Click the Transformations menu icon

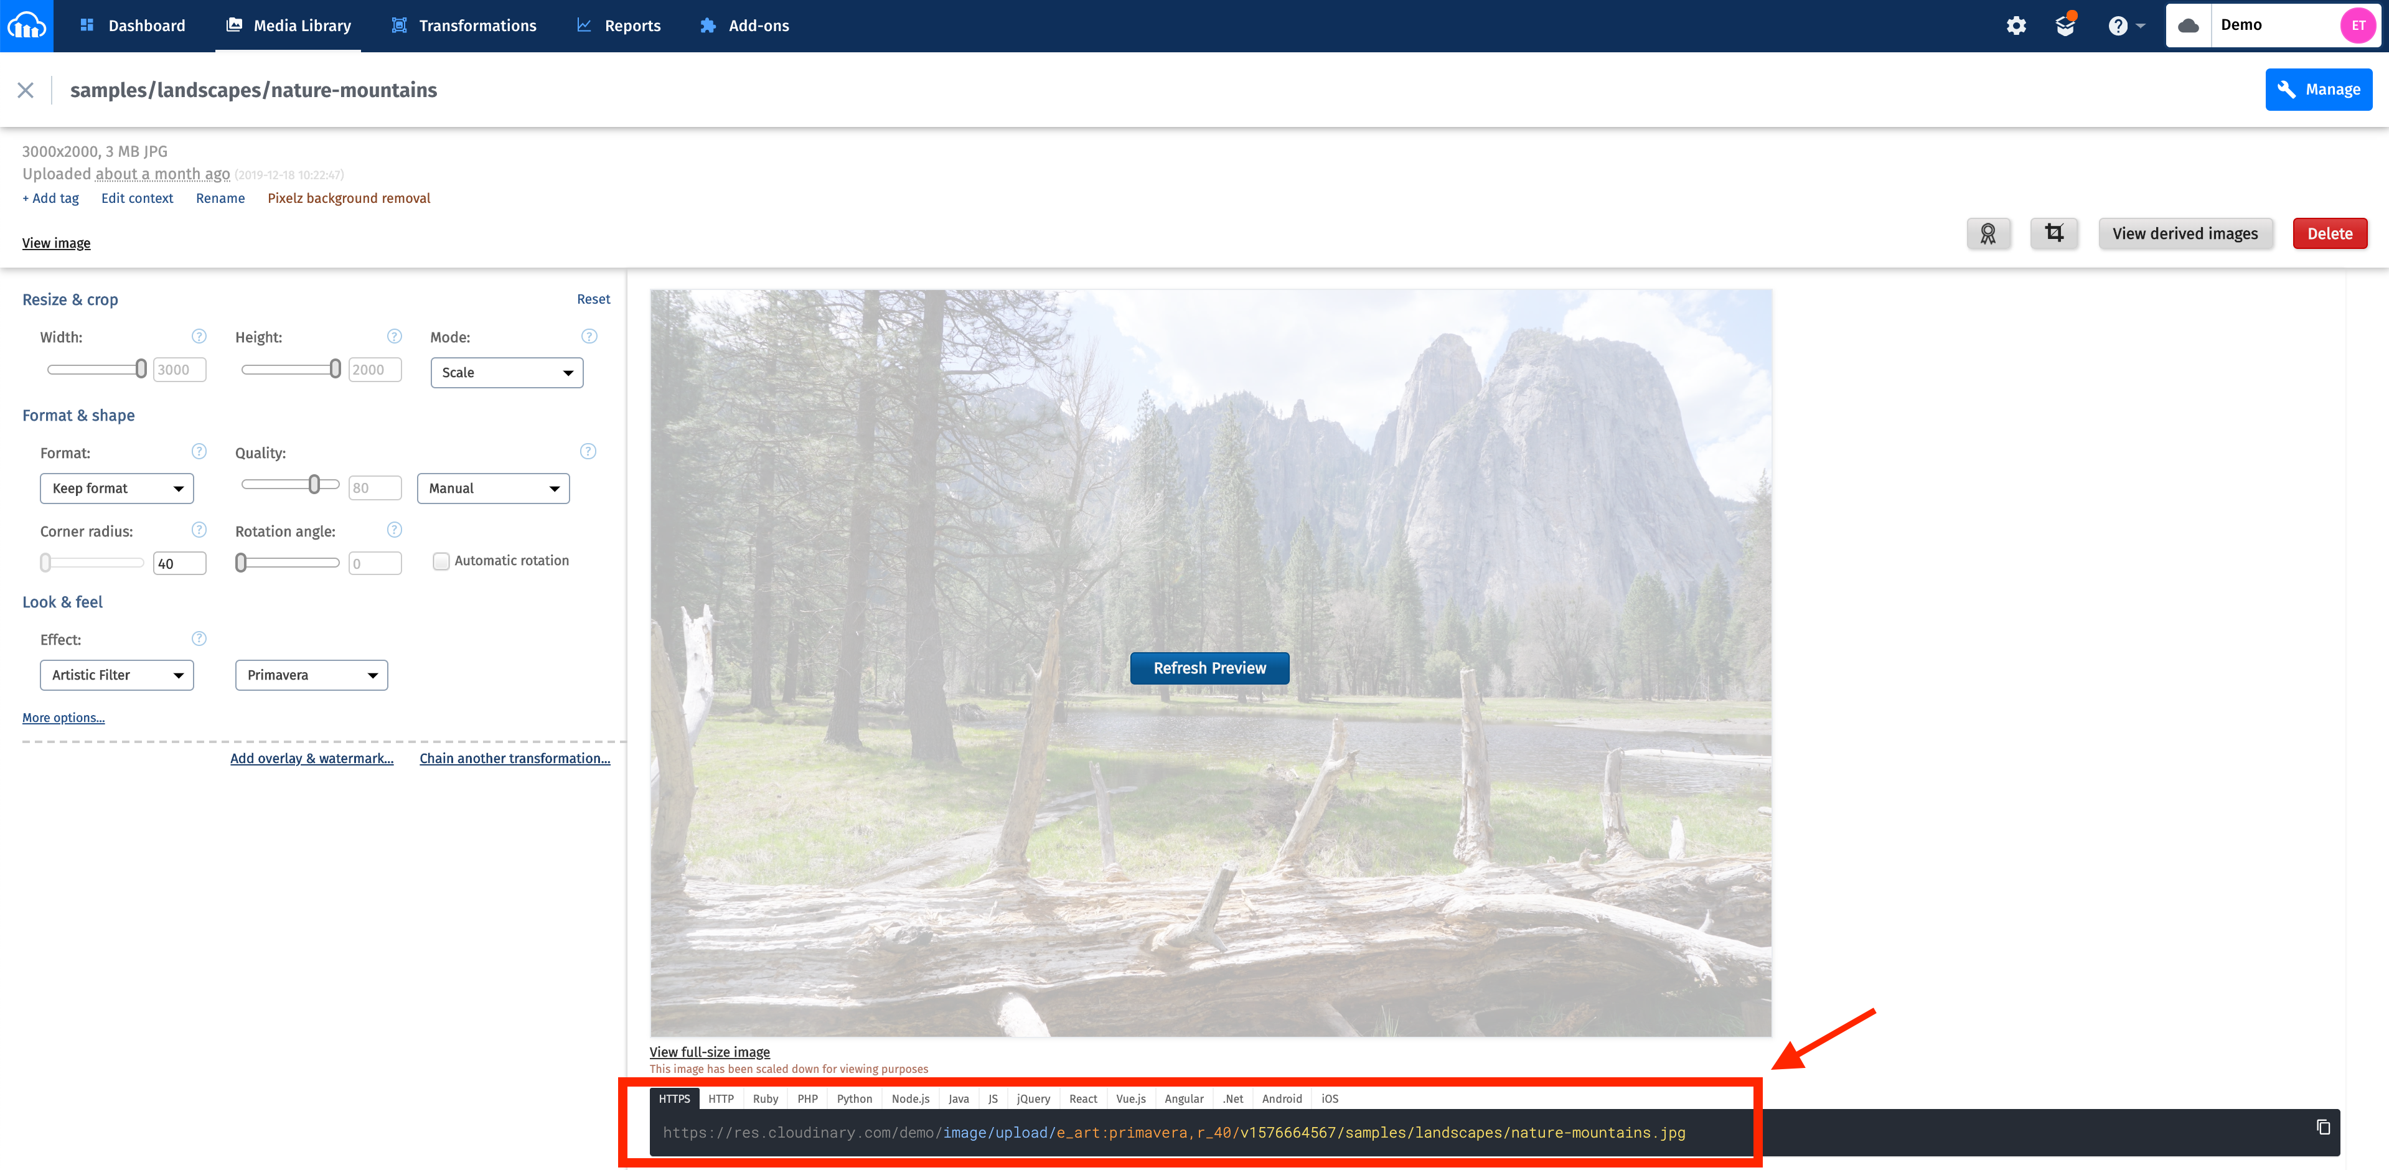[x=398, y=24]
